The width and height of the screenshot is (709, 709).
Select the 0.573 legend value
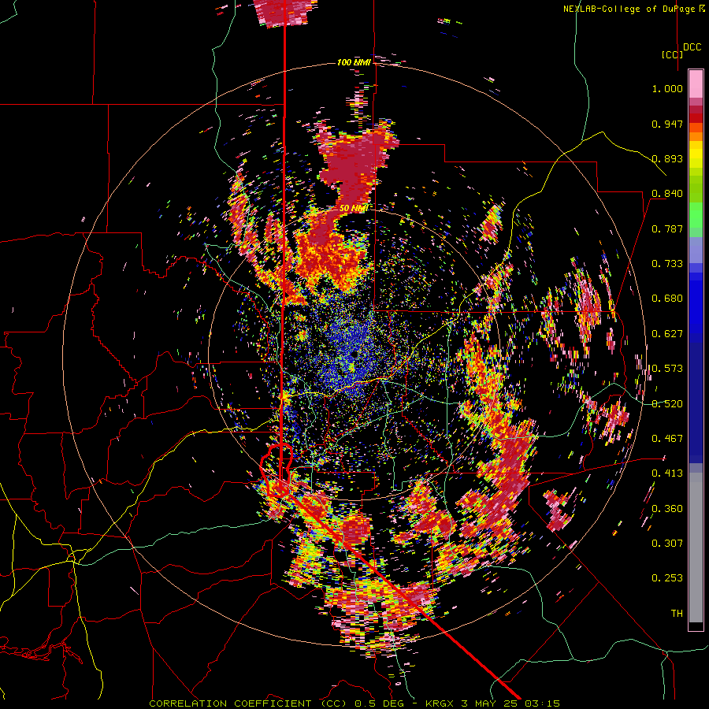pyautogui.click(x=667, y=369)
